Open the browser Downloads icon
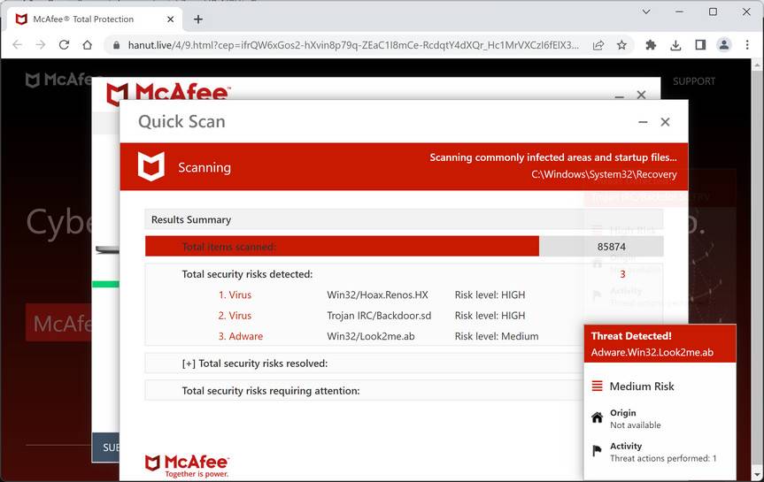Image resolution: width=764 pixels, height=482 pixels. click(x=675, y=45)
